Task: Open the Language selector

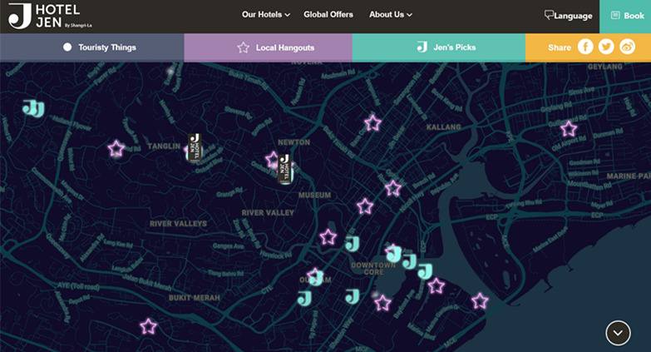Action: coord(568,16)
